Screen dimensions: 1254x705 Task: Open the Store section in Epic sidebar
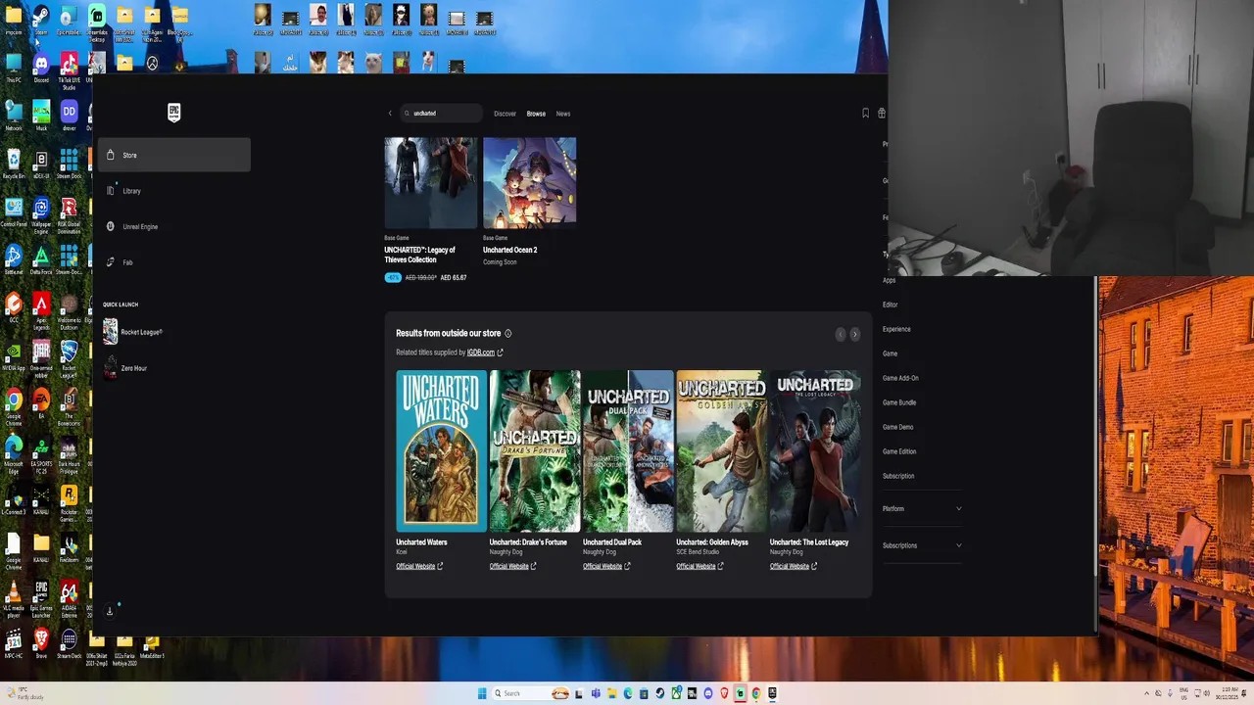(174, 155)
